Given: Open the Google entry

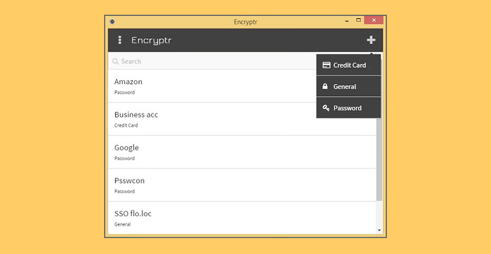Looking at the screenshot, I should 242,152.
